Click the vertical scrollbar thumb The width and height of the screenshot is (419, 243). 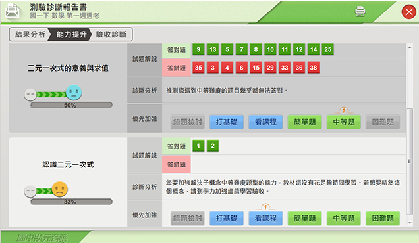[410, 161]
